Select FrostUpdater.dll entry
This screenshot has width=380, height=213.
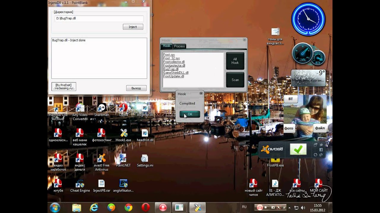pyautogui.click(x=174, y=76)
